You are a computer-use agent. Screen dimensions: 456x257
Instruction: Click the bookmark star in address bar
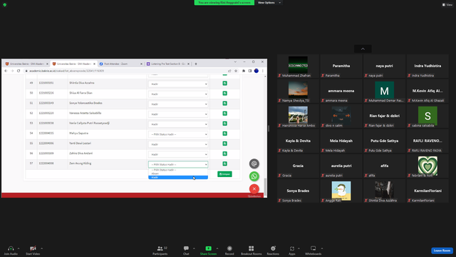click(236, 71)
